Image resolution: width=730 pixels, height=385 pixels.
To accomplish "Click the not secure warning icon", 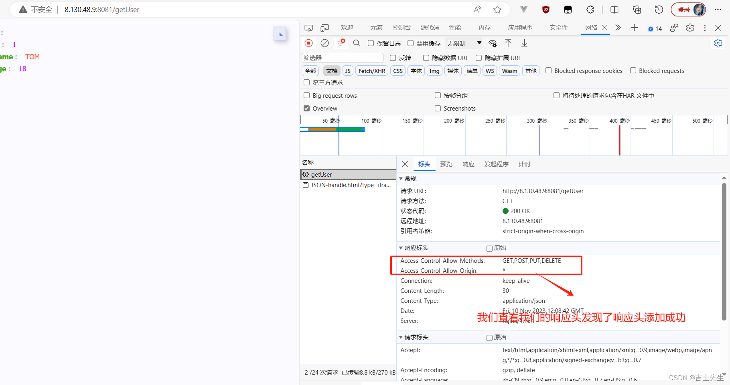I will point(23,10).
